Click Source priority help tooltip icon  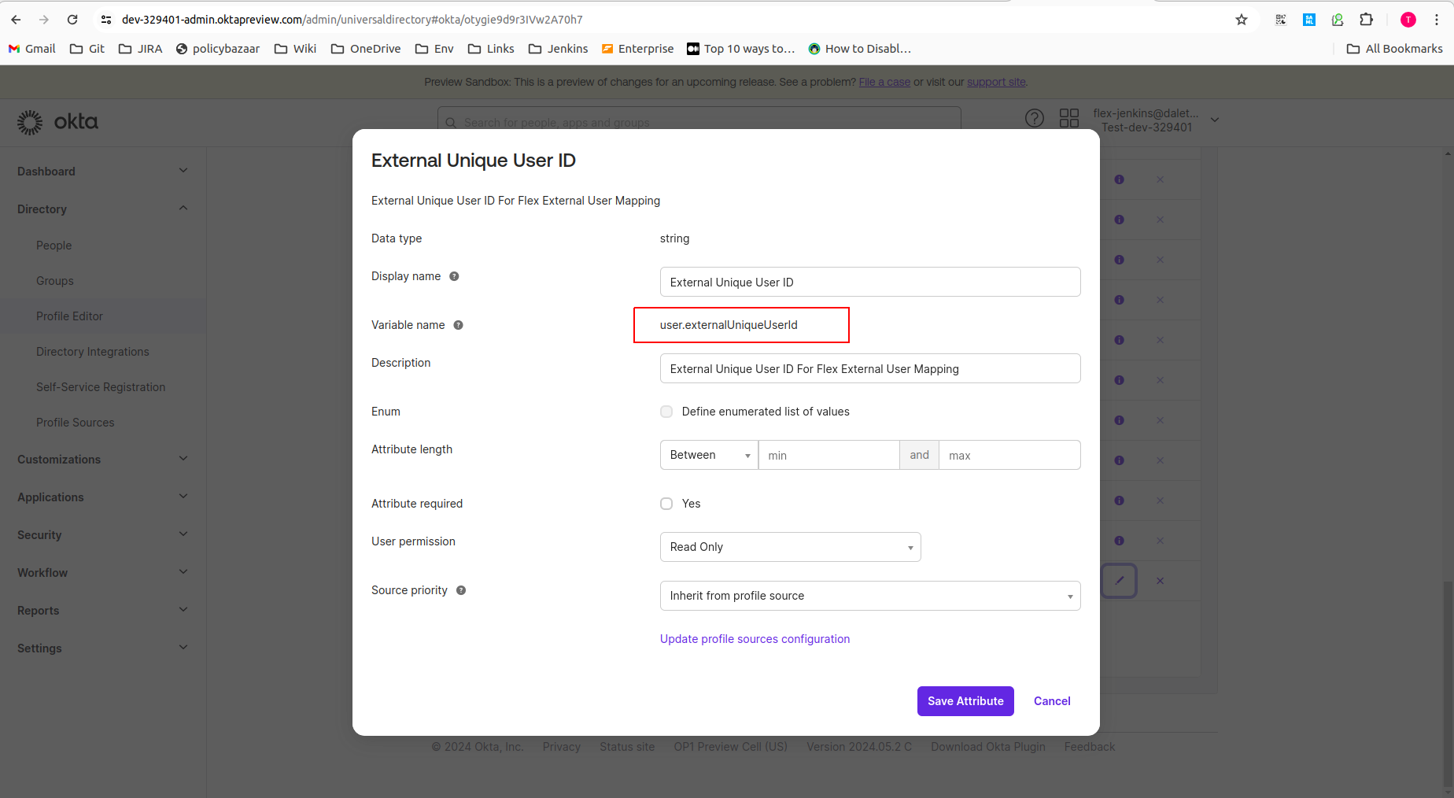(461, 590)
